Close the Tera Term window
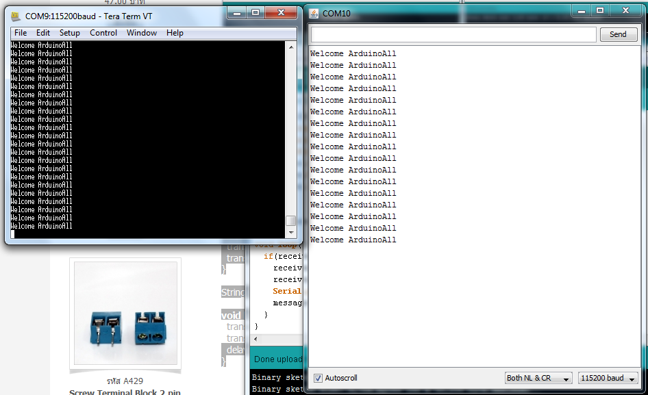This screenshot has width=648, height=395. click(281, 13)
